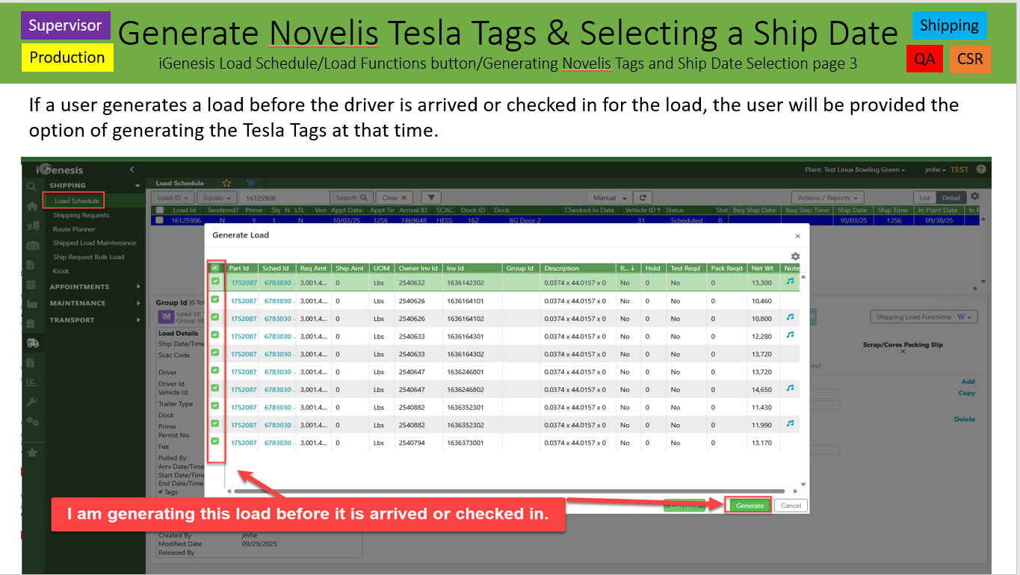The image size is (1020, 575).
Task: Open the Equals operator dropdown
Action: (218, 198)
